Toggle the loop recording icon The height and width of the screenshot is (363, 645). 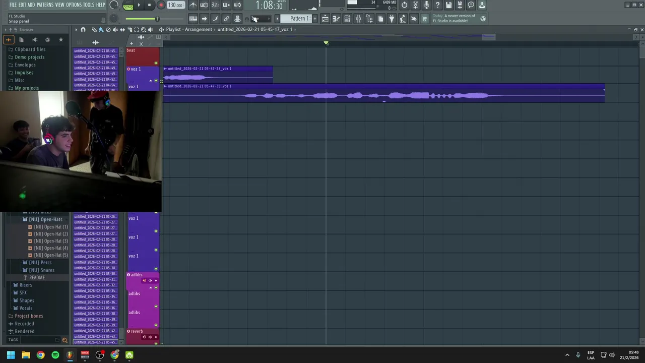237,5
